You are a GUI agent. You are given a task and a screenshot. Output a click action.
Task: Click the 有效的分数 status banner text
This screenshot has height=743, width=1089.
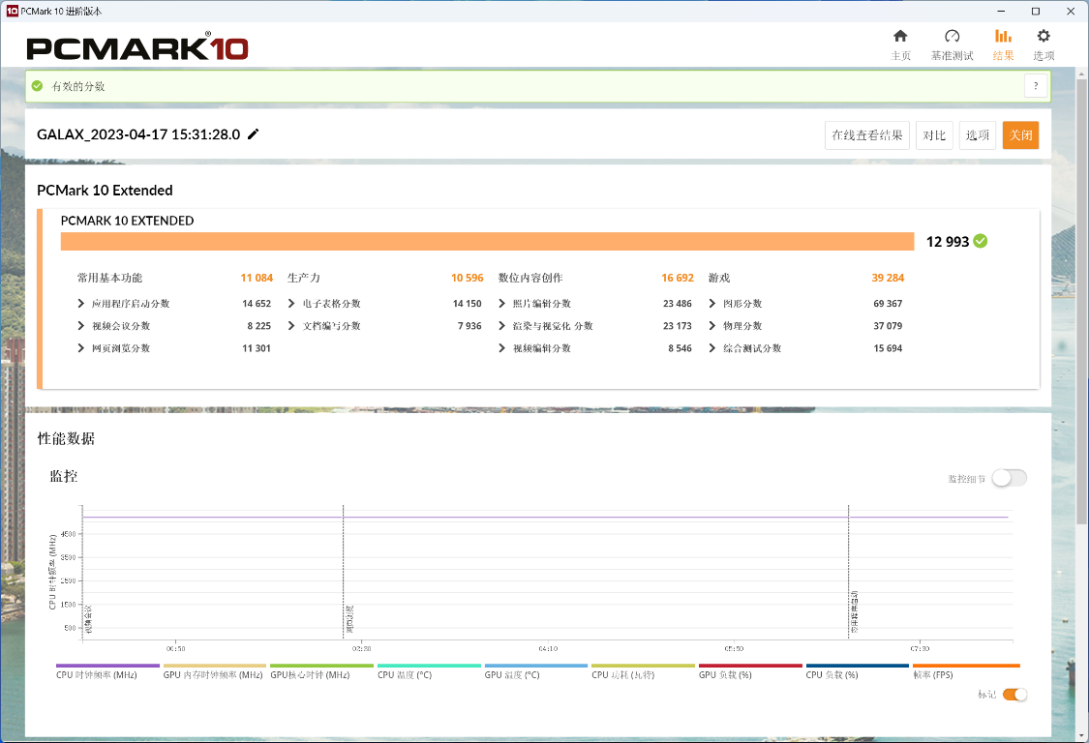pos(78,86)
